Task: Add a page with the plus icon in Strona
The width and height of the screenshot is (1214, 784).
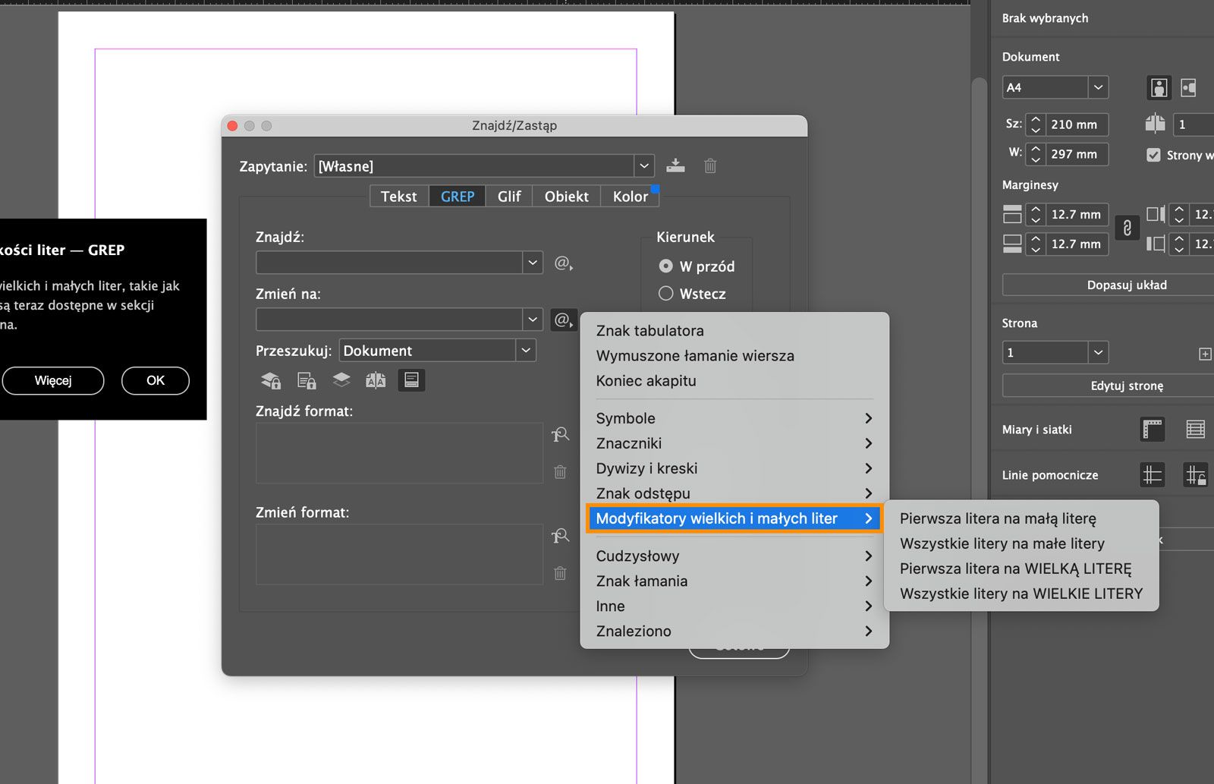Action: tap(1205, 354)
